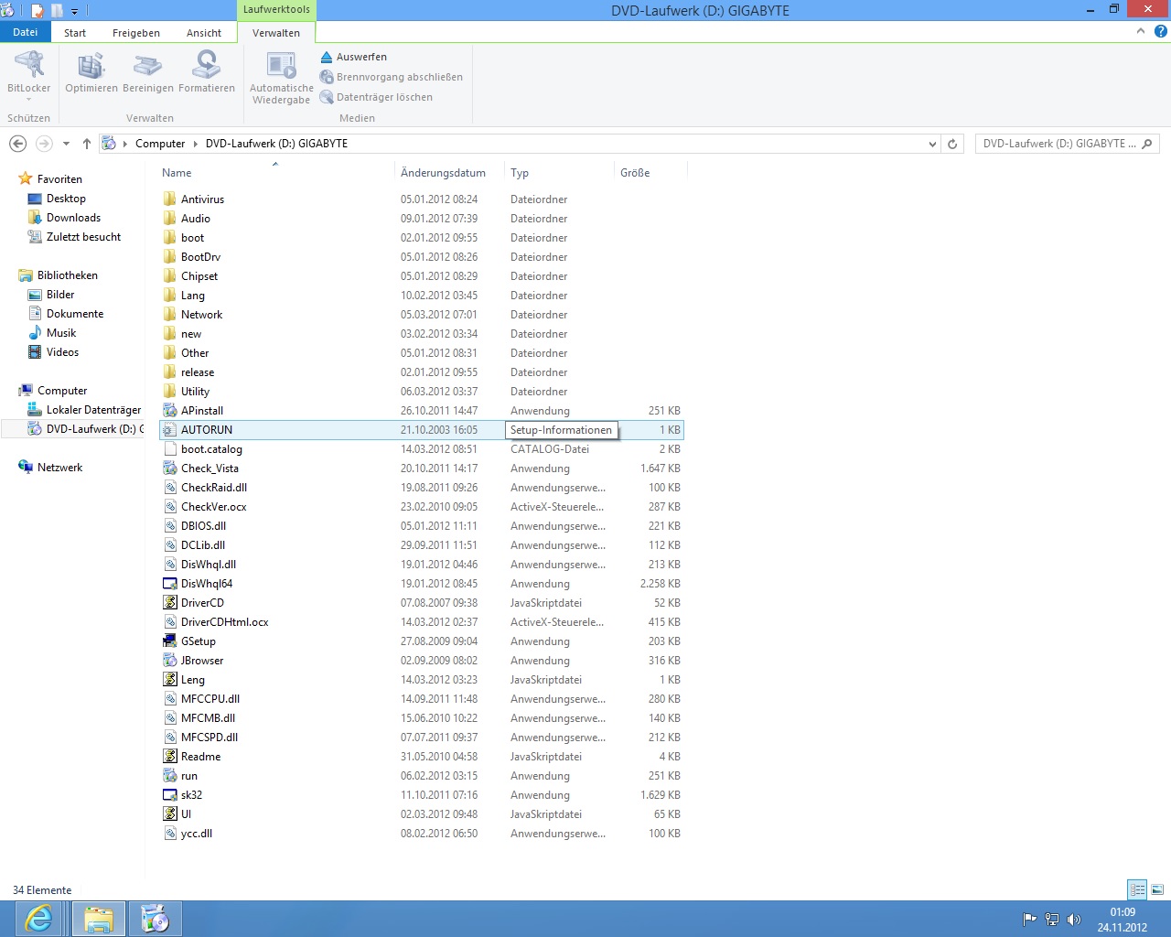The height and width of the screenshot is (937, 1171).
Task: Select the DriverCD script file icon
Action: click(x=170, y=602)
